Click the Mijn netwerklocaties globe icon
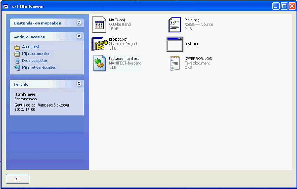 (x=17, y=68)
